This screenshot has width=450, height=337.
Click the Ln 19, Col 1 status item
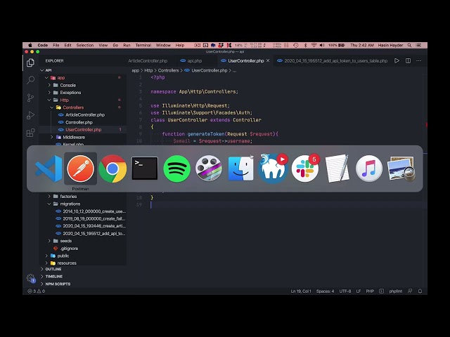pyautogui.click(x=301, y=291)
